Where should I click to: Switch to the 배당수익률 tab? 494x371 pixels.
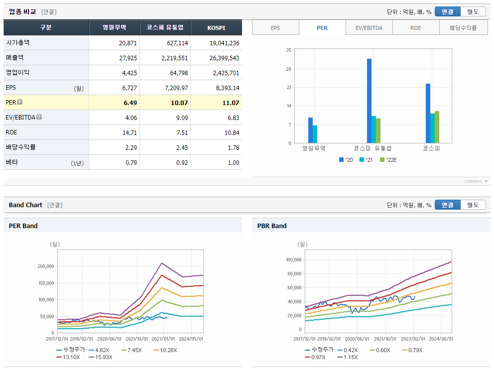coord(463,28)
